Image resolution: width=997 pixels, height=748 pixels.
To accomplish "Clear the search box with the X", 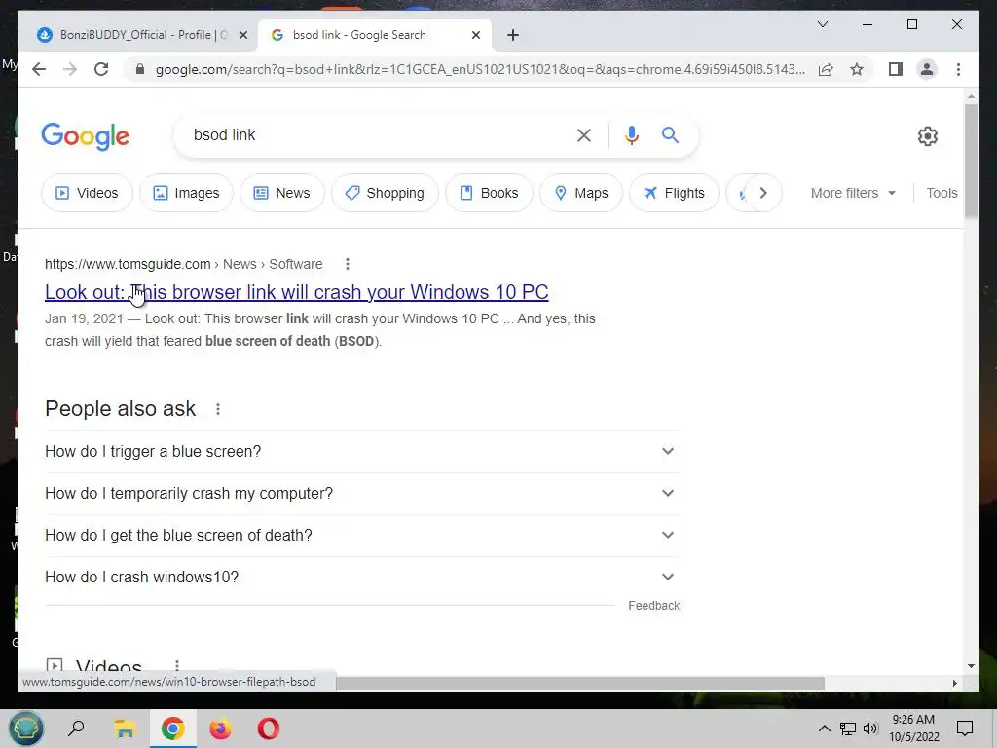I will click(584, 134).
